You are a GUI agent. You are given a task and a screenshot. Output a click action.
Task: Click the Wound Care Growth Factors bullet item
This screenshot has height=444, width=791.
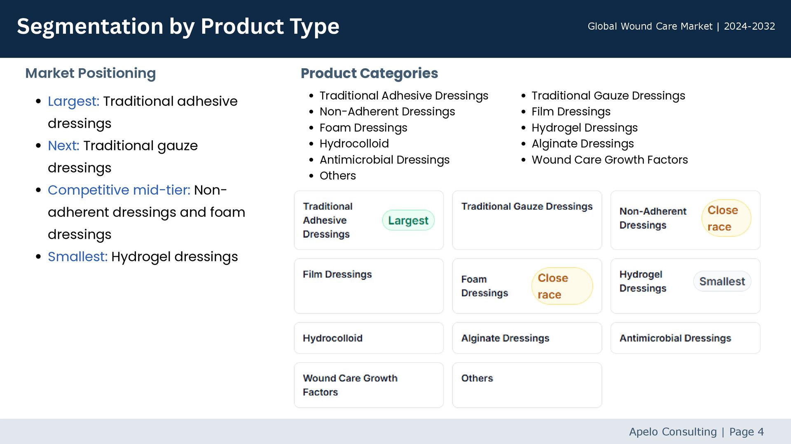point(609,160)
